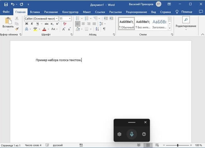Redo or repeat the last action

point(21,4)
